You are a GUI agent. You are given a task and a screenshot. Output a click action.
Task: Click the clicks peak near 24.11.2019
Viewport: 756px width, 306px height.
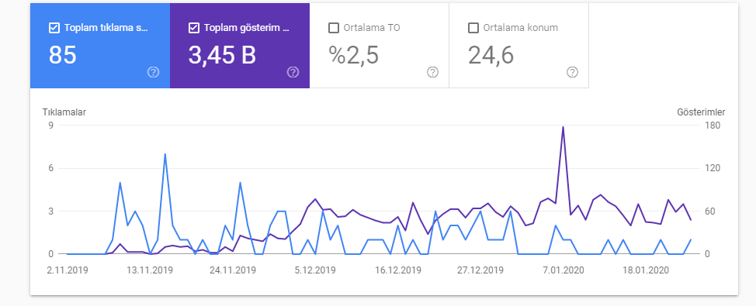point(240,182)
